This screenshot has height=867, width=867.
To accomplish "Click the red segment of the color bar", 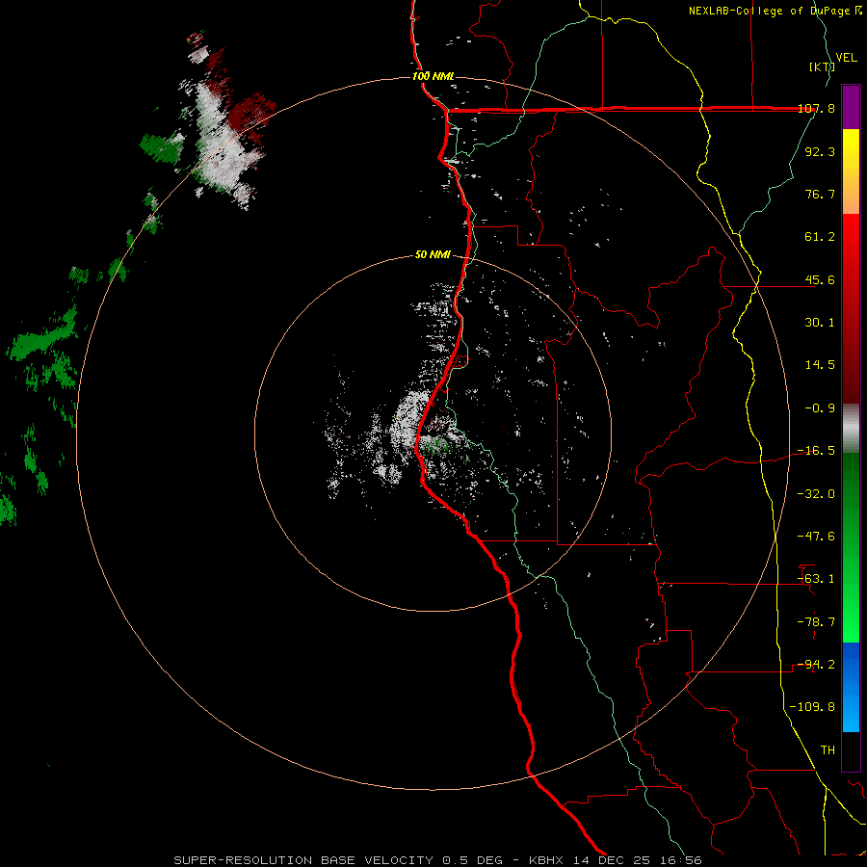I will tap(851, 308).
